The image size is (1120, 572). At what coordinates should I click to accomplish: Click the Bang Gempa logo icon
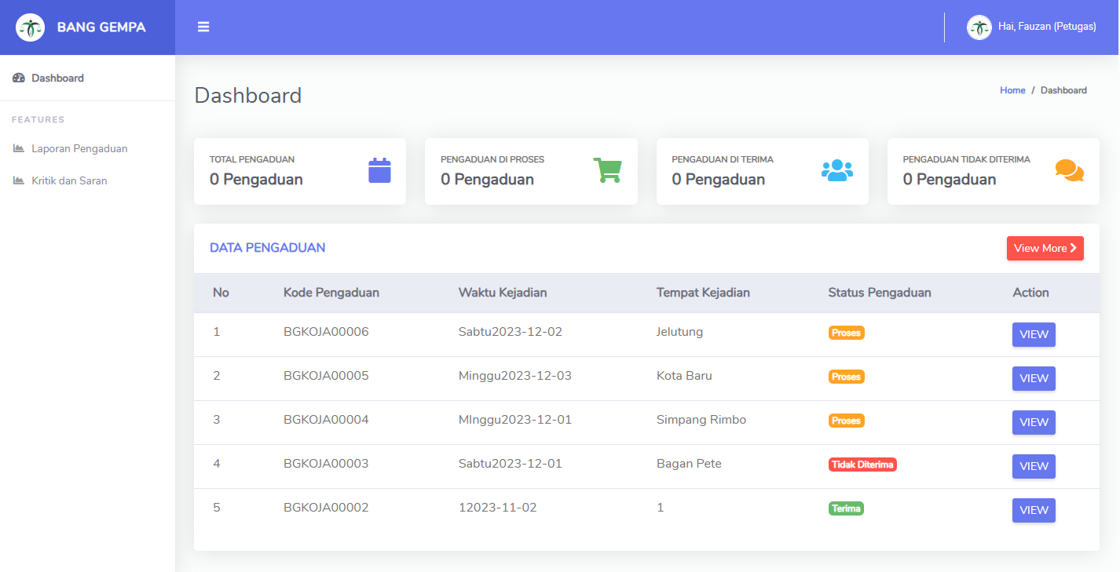click(30, 27)
